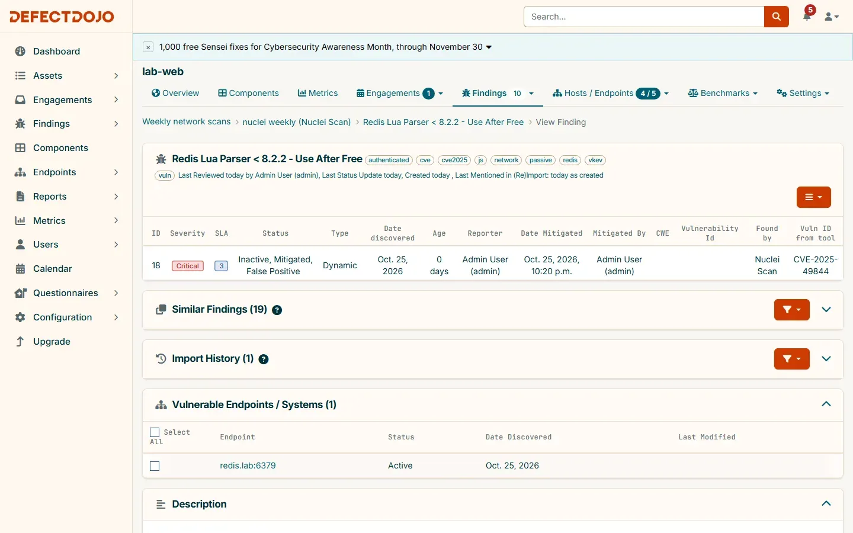Click the search magnifier button
This screenshot has width=853, height=533.
(x=776, y=17)
